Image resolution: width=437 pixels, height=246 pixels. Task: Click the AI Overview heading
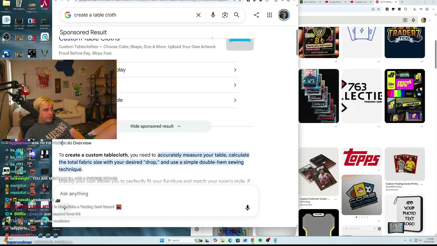tap(79, 143)
